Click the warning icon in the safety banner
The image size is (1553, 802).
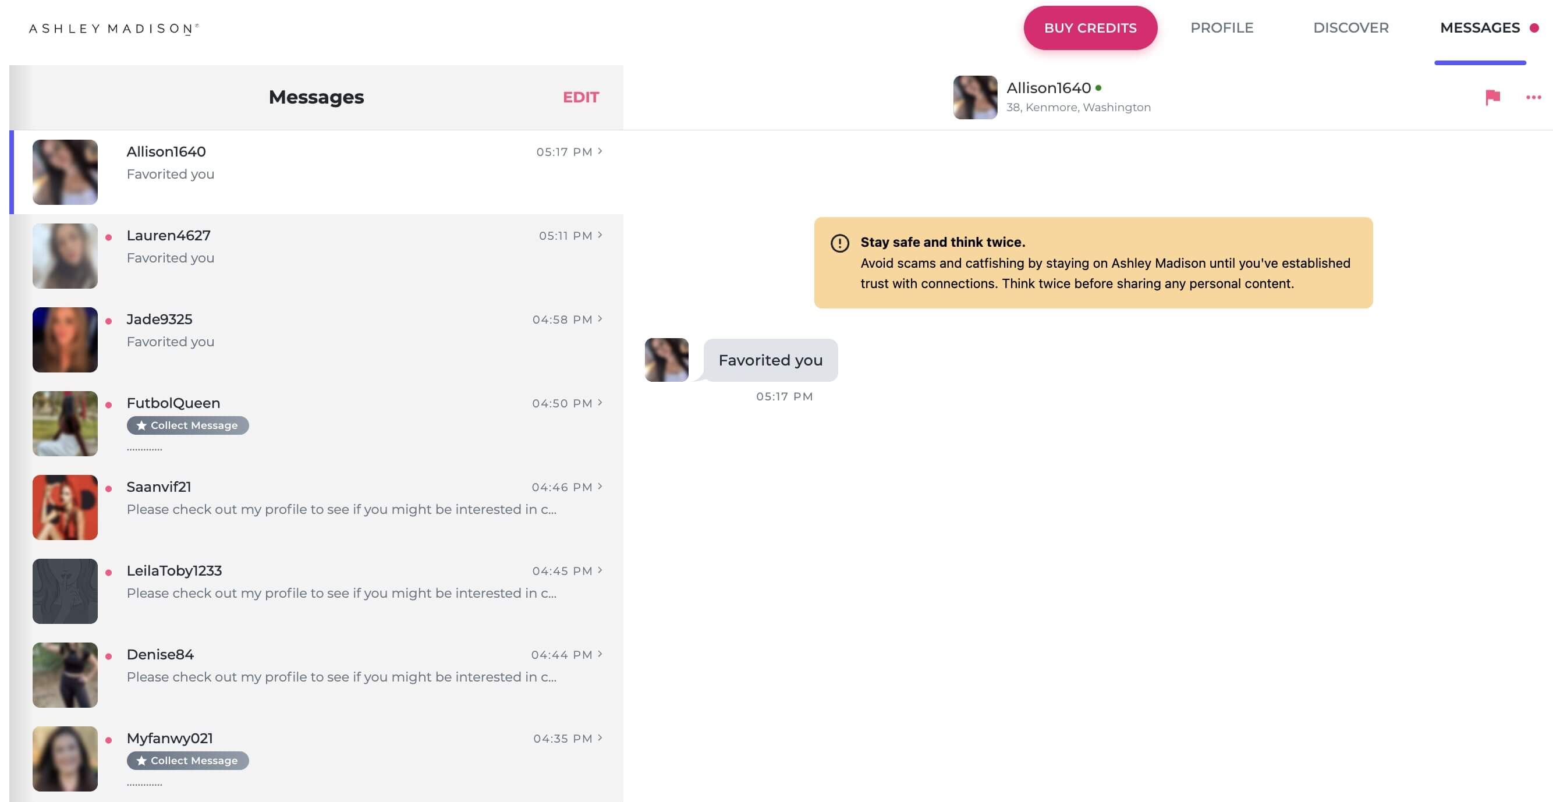[839, 243]
